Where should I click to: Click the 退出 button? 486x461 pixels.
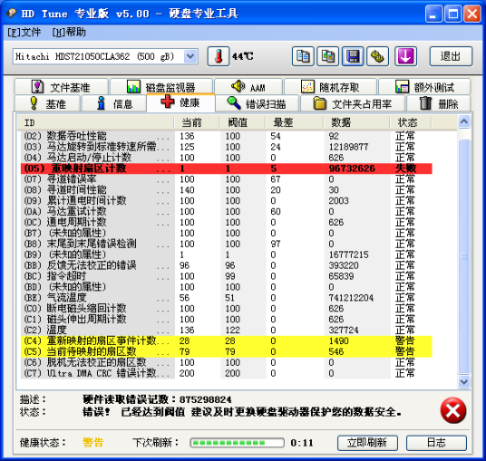[x=451, y=56]
